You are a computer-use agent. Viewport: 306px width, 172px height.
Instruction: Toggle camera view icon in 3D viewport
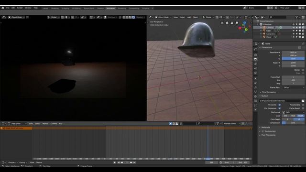pyautogui.click(x=227, y=23)
